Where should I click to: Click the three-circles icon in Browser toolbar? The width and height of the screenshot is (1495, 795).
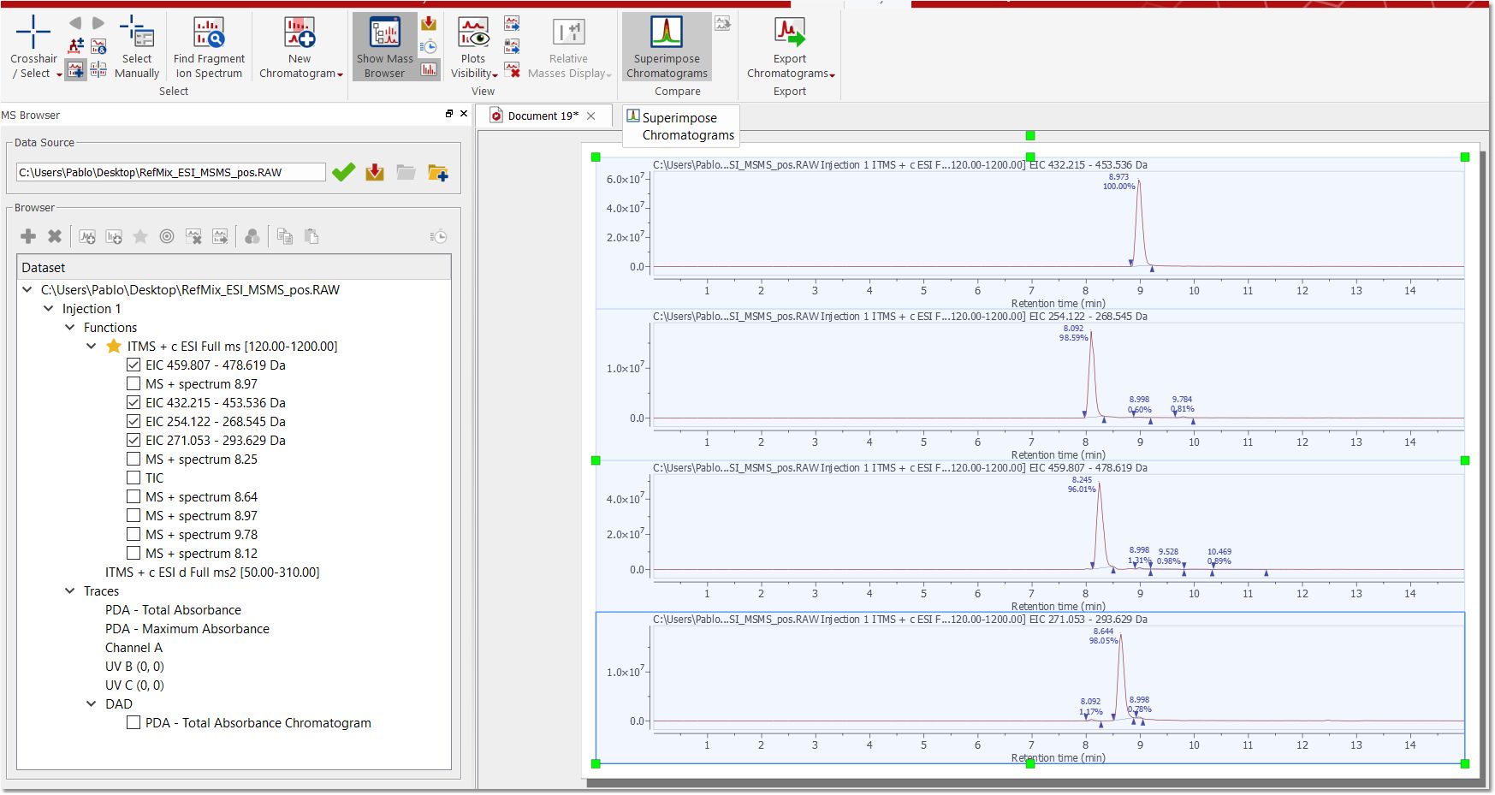252,236
